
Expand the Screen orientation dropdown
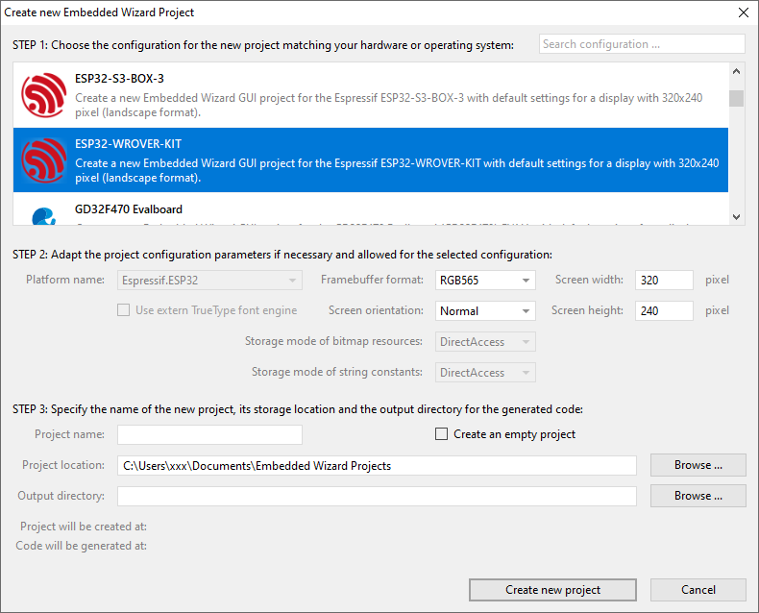pyautogui.click(x=485, y=311)
